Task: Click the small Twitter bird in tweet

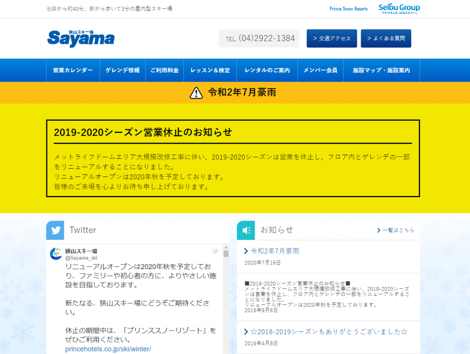Action: point(215,251)
